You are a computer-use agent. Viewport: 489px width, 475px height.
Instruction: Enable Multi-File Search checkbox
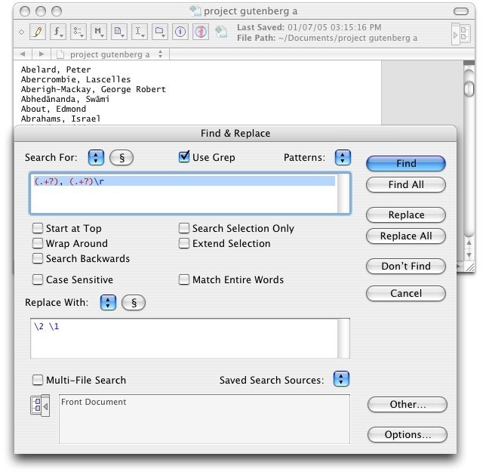tap(38, 380)
